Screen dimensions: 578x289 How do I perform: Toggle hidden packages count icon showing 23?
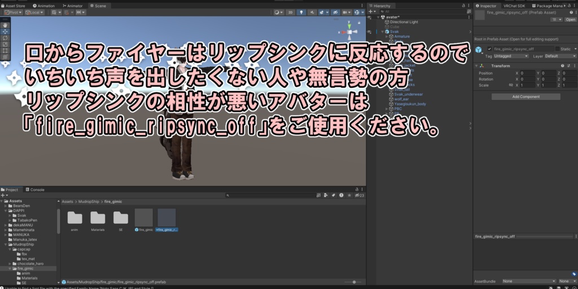pos(359,195)
